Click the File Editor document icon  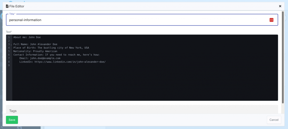tap(7, 6)
